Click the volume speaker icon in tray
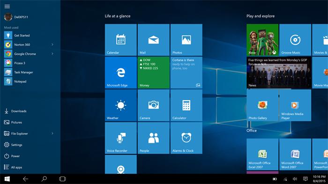328x184 pixels. (x=295, y=179)
